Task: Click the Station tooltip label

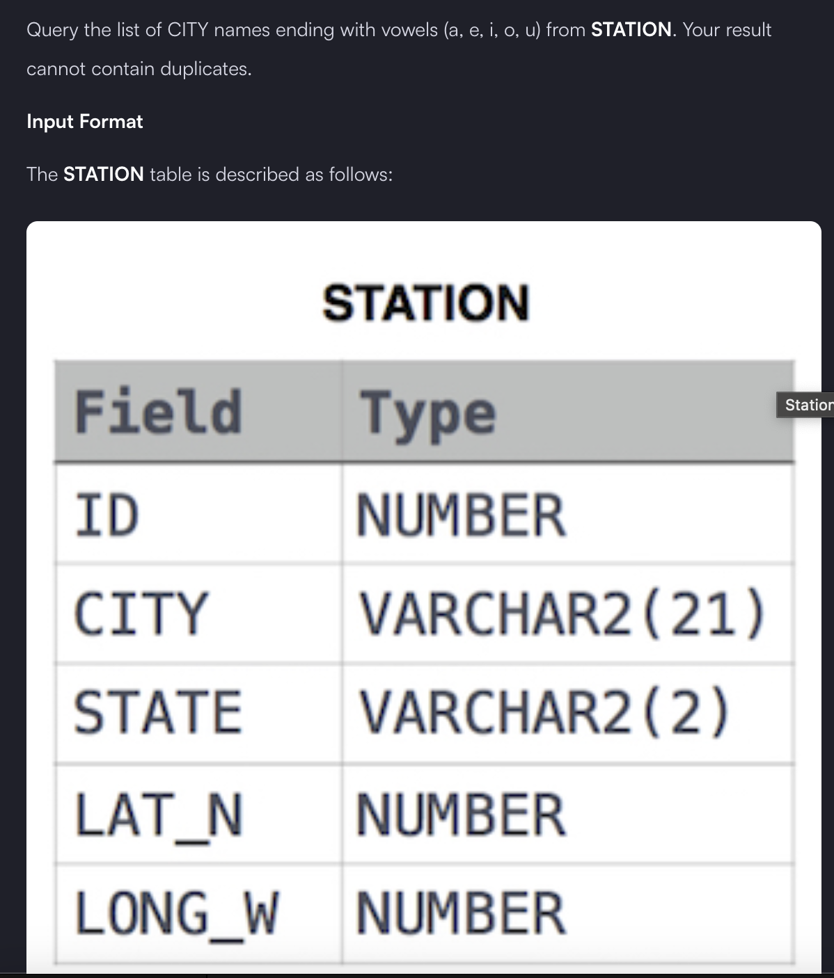Action: [x=805, y=405]
